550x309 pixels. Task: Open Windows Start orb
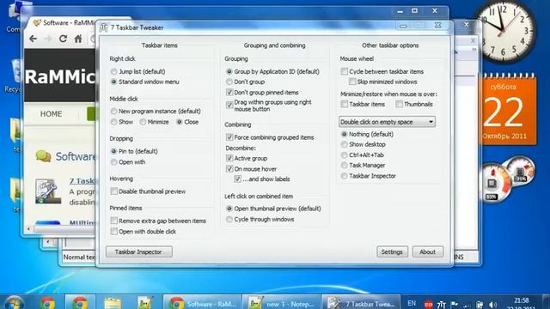pos(14,302)
